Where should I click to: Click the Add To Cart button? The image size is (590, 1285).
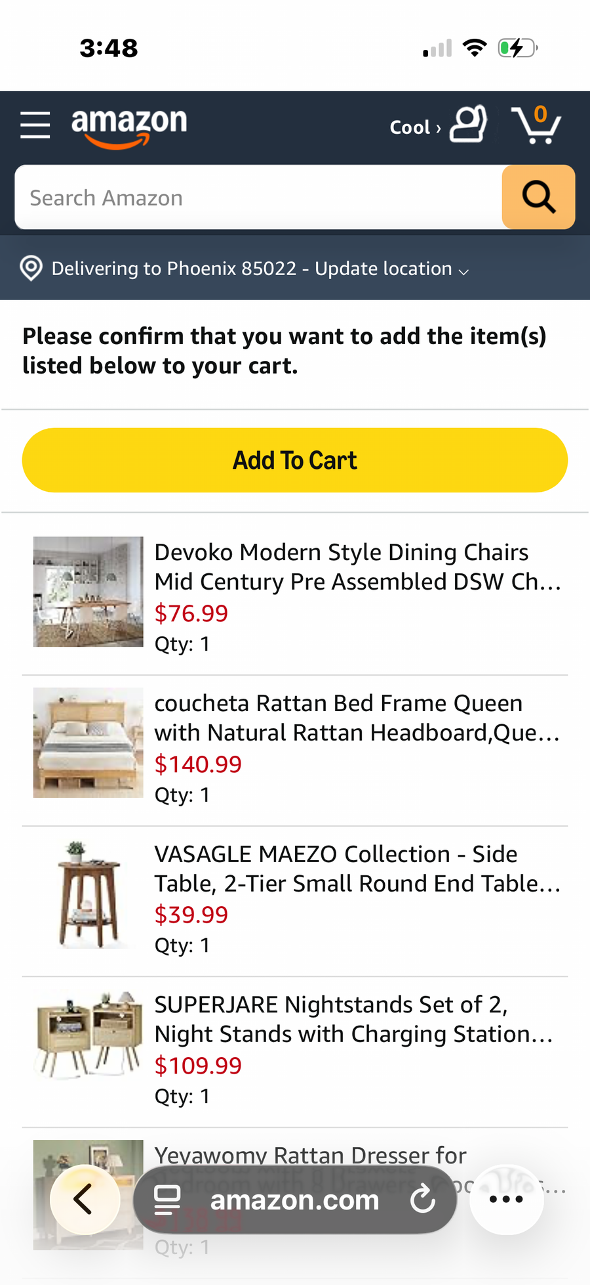click(295, 460)
